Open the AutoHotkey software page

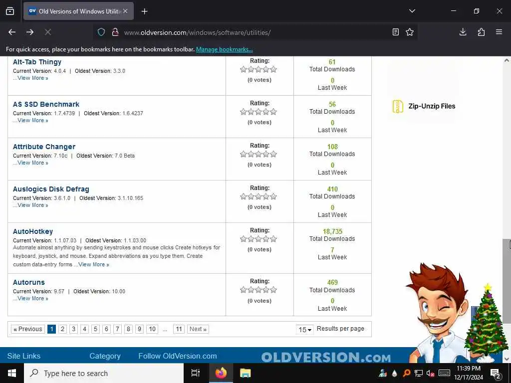[x=32, y=231]
